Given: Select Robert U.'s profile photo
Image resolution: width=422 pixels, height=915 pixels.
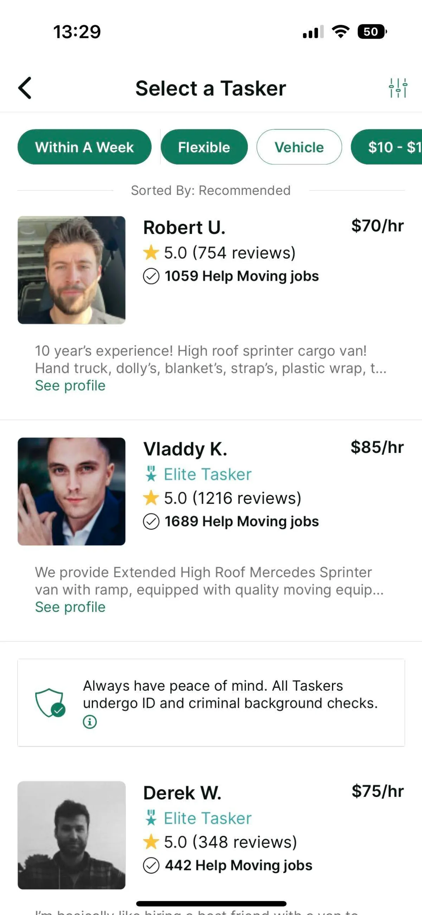Looking at the screenshot, I should [71, 270].
